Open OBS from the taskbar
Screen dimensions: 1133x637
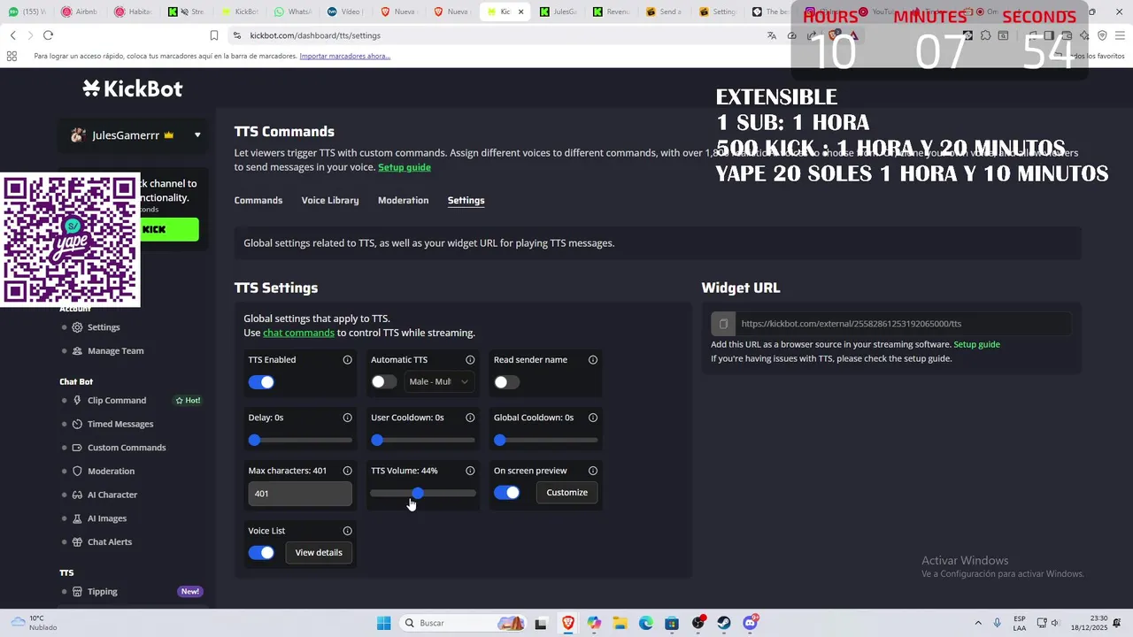(698, 623)
